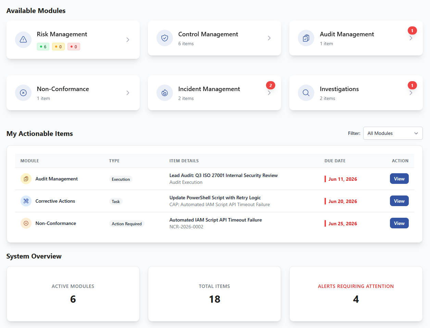The height and width of the screenshot is (328, 430).
Task: Click the Non-Conformance circle-x icon
Action: pos(23,93)
